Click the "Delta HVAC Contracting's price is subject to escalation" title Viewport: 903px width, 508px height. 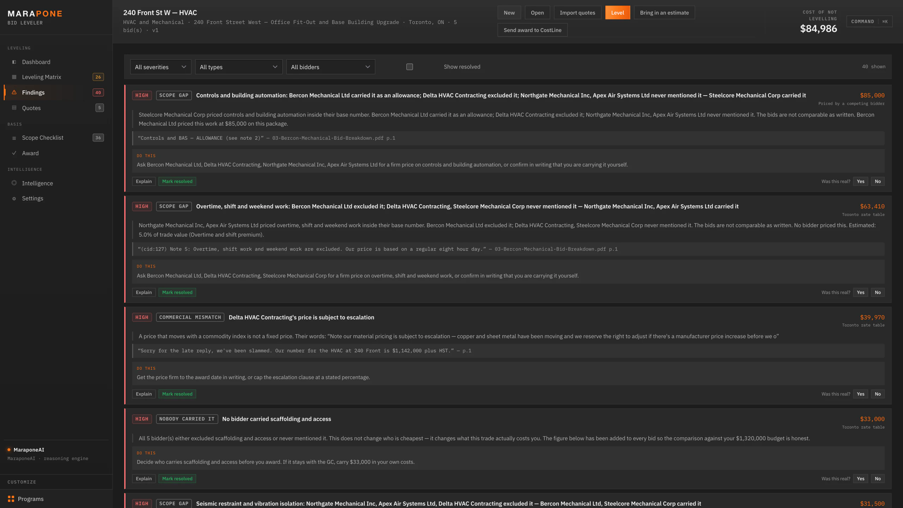point(301,317)
